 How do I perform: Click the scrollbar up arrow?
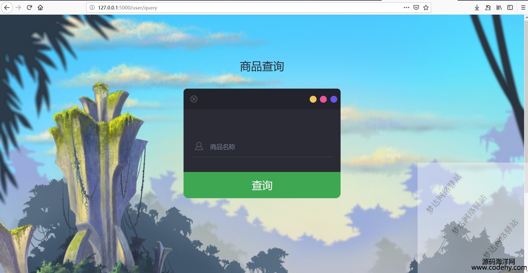coord(526,17)
